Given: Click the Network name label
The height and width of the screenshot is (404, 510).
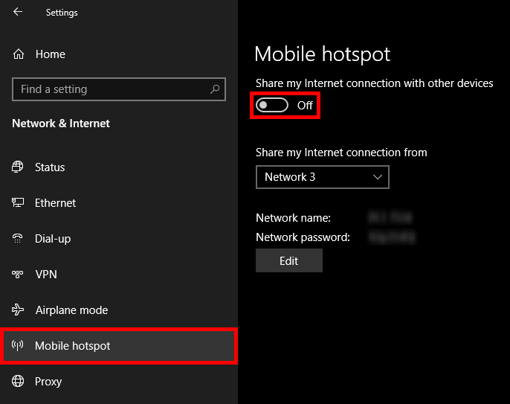Looking at the screenshot, I should [x=293, y=218].
